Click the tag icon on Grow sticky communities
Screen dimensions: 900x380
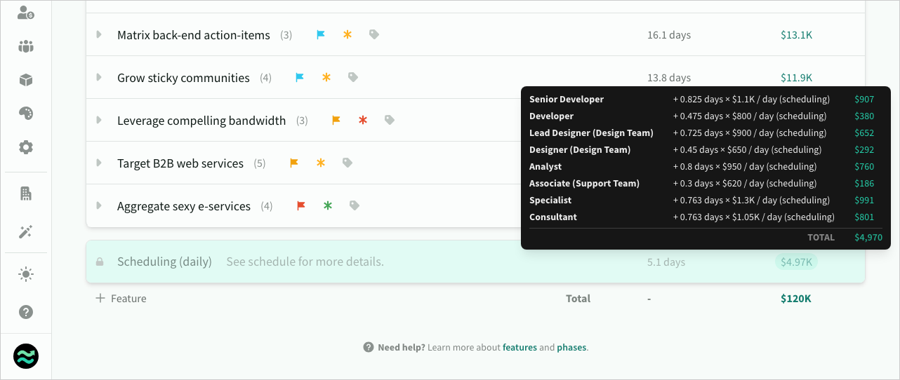tap(353, 78)
